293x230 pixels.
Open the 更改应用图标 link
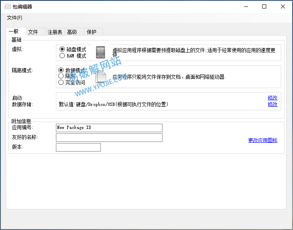point(263,140)
